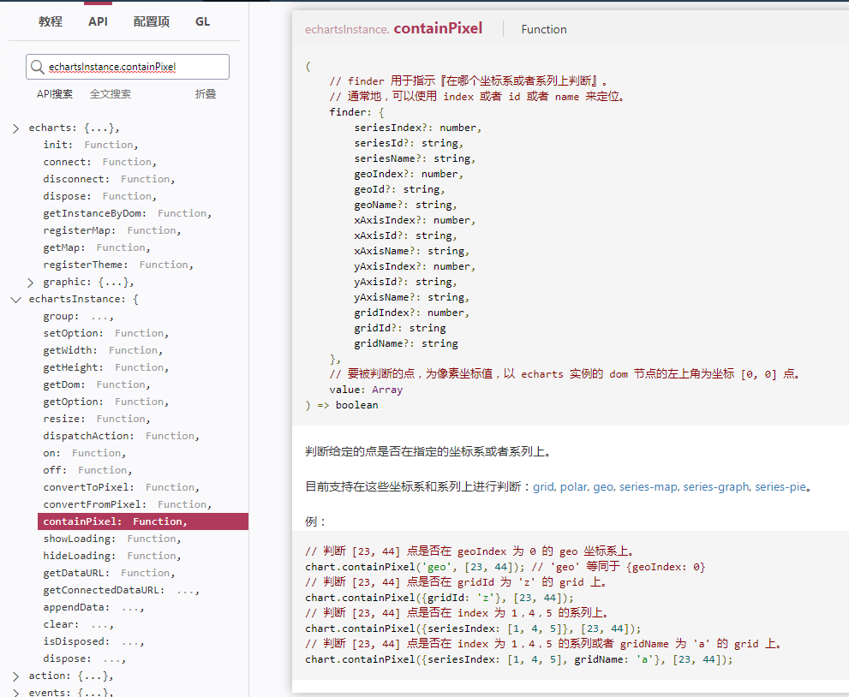Open the getMap entry
Viewport: 849px width, 697px height.
click(x=96, y=247)
